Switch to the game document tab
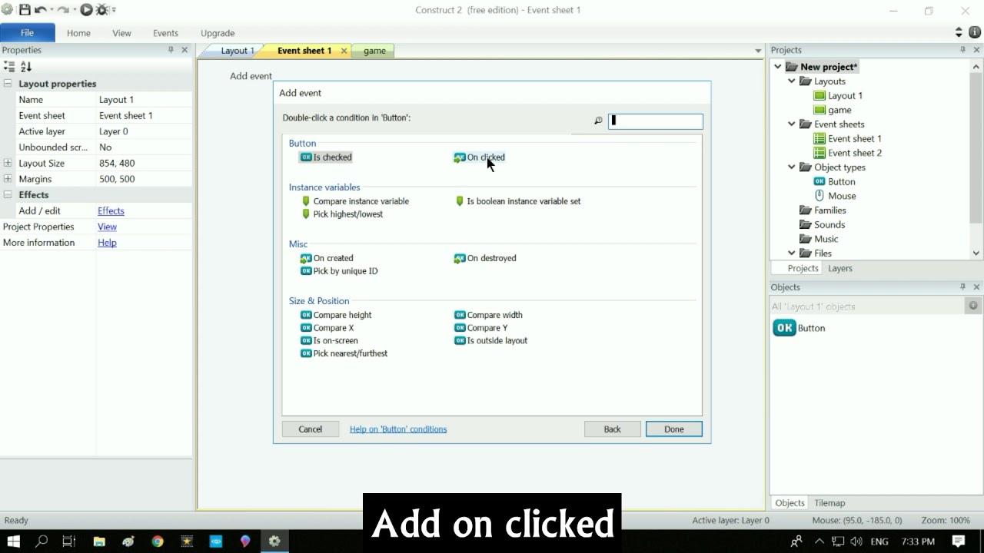 [x=374, y=51]
